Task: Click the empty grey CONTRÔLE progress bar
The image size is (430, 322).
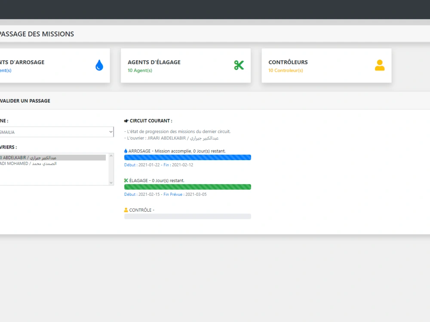Action: click(187, 216)
